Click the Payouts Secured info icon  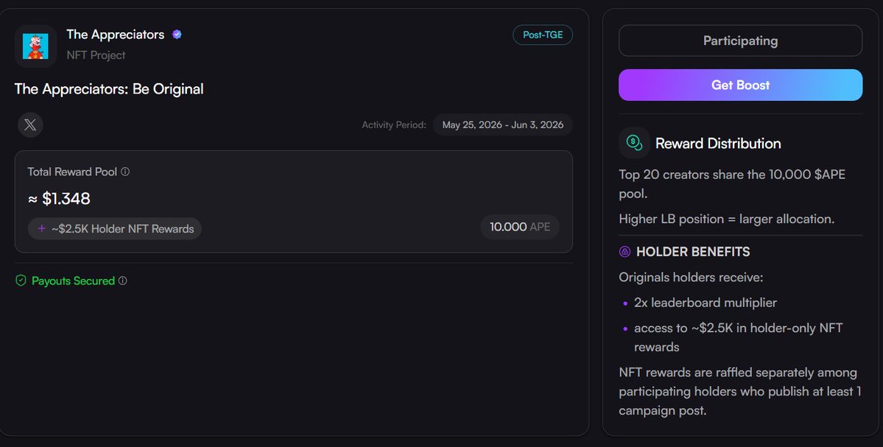tap(123, 281)
